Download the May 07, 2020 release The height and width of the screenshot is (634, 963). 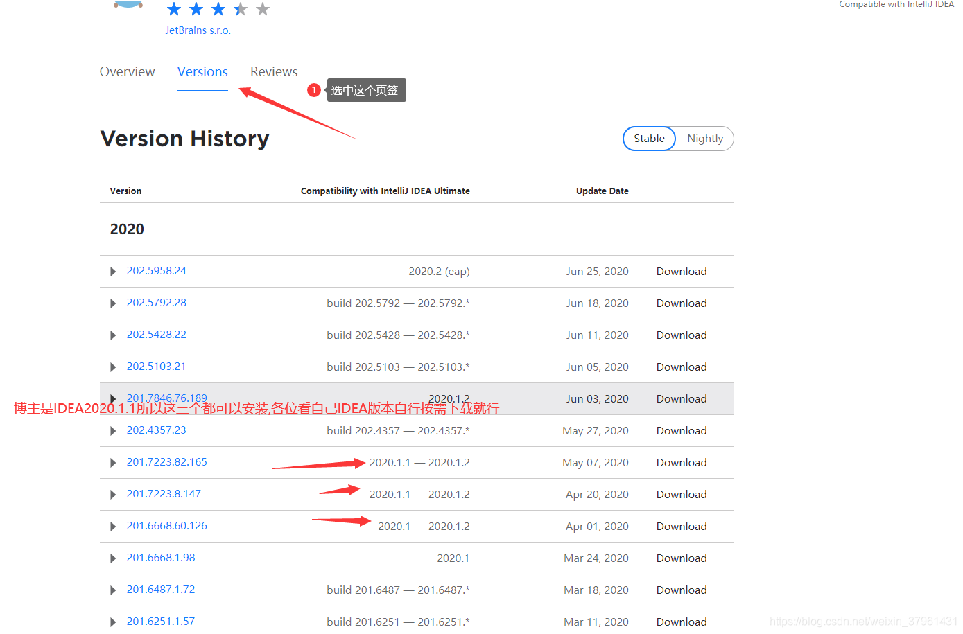coord(682,463)
